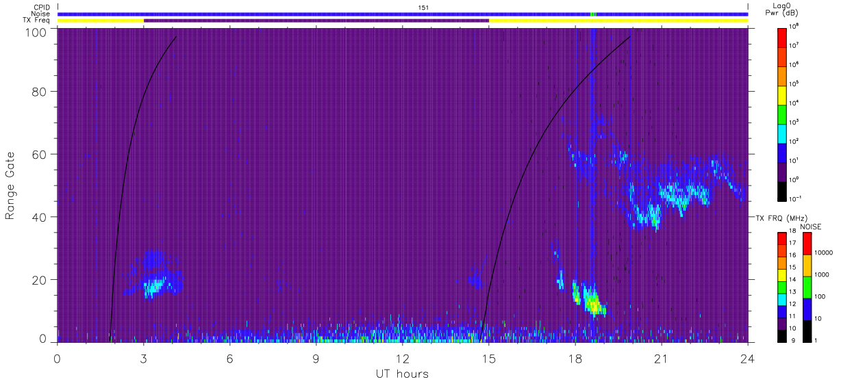841x388 pixels.
Task: Click the green patch in the Noise bar
Action: click(x=594, y=14)
